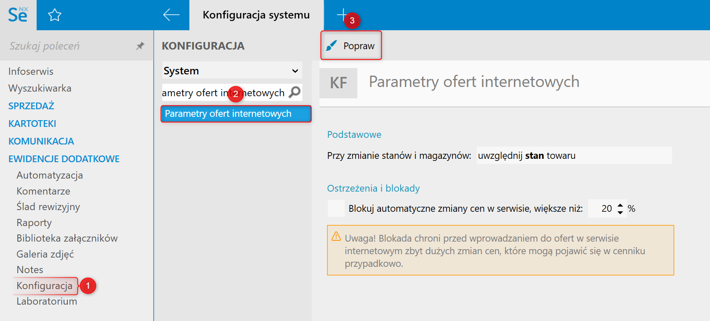
Task: Click the Popraw brush icon
Action: 332,45
